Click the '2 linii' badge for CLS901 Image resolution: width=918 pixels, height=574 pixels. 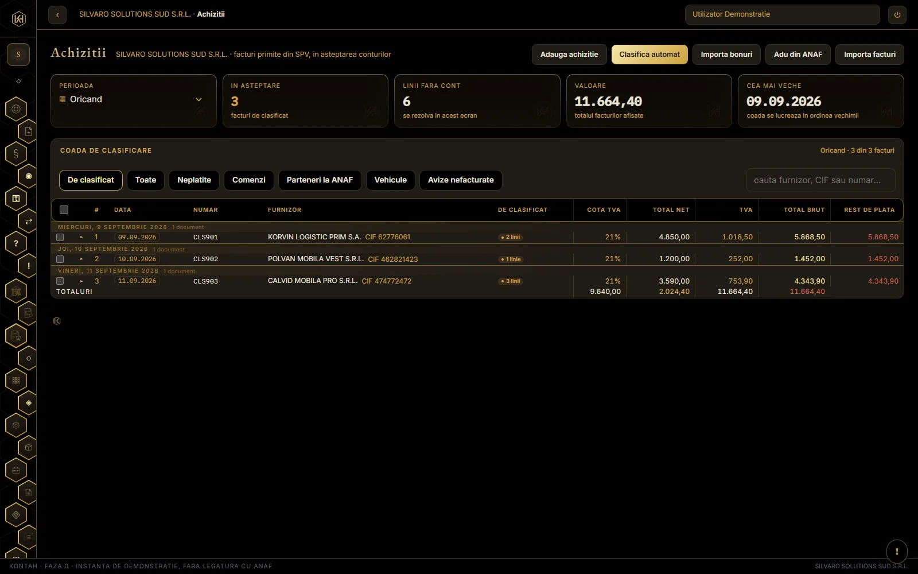click(x=511, y=237)
